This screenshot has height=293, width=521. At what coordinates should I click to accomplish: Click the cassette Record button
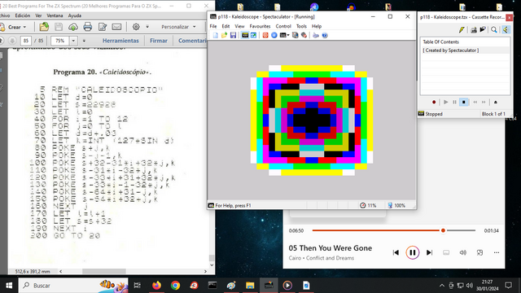(434, 103)
